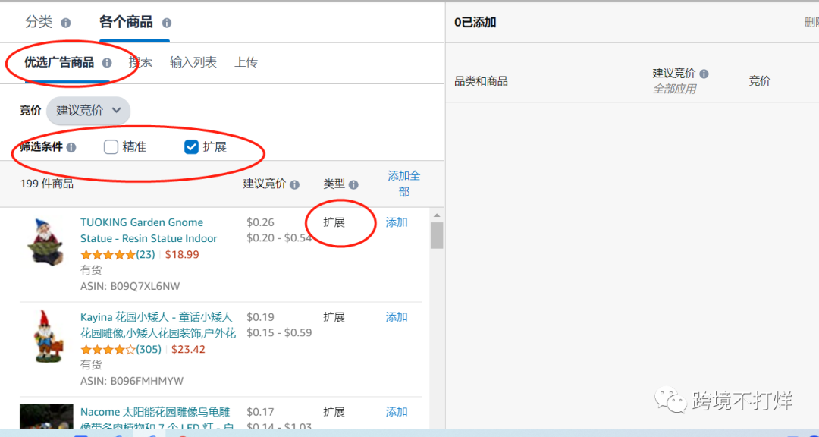The width and height of the screenshot is (819, 437).
Task: Click the Kayina star rating (305)
Action: pyautogui.click(x=121, y=350)
